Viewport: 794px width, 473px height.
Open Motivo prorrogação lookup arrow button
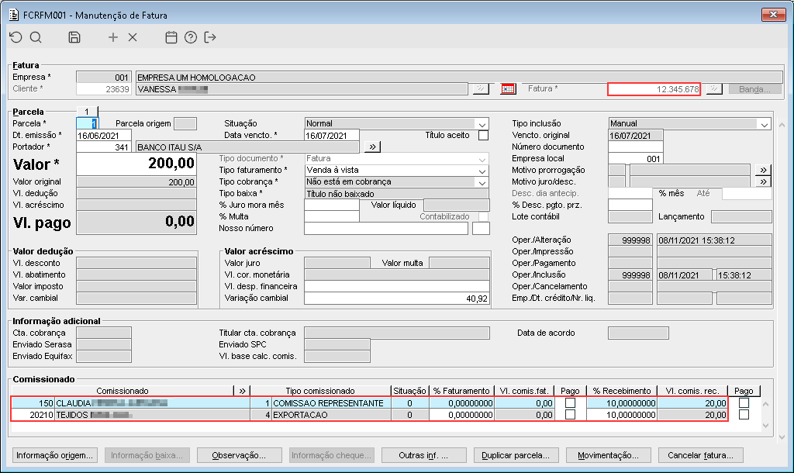point(763,170)
